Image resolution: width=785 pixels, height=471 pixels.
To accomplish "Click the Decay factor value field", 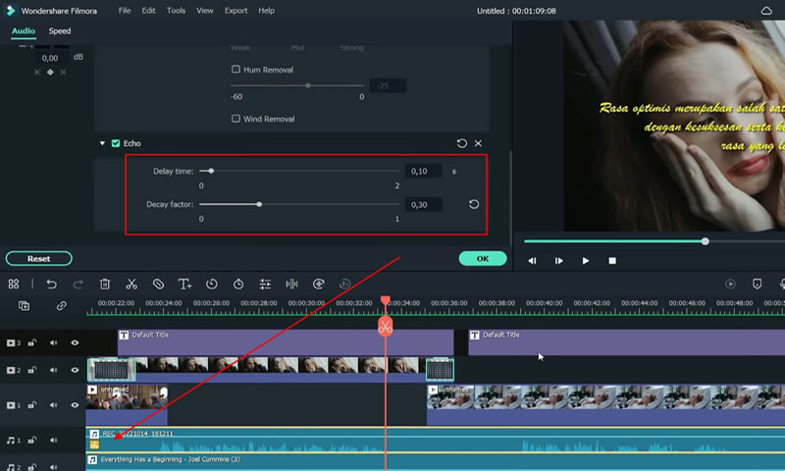I will click(x=423, y=204).
